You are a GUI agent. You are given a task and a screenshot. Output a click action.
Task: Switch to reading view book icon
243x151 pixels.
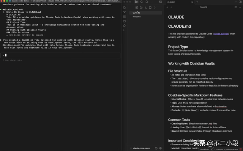click(236, 7)
